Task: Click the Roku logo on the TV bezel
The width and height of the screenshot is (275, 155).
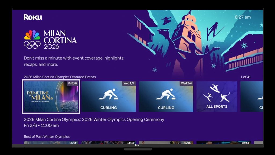Action: pos(138,145)
